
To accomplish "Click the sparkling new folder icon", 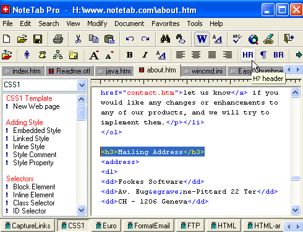I will click(x=73, y=55).
